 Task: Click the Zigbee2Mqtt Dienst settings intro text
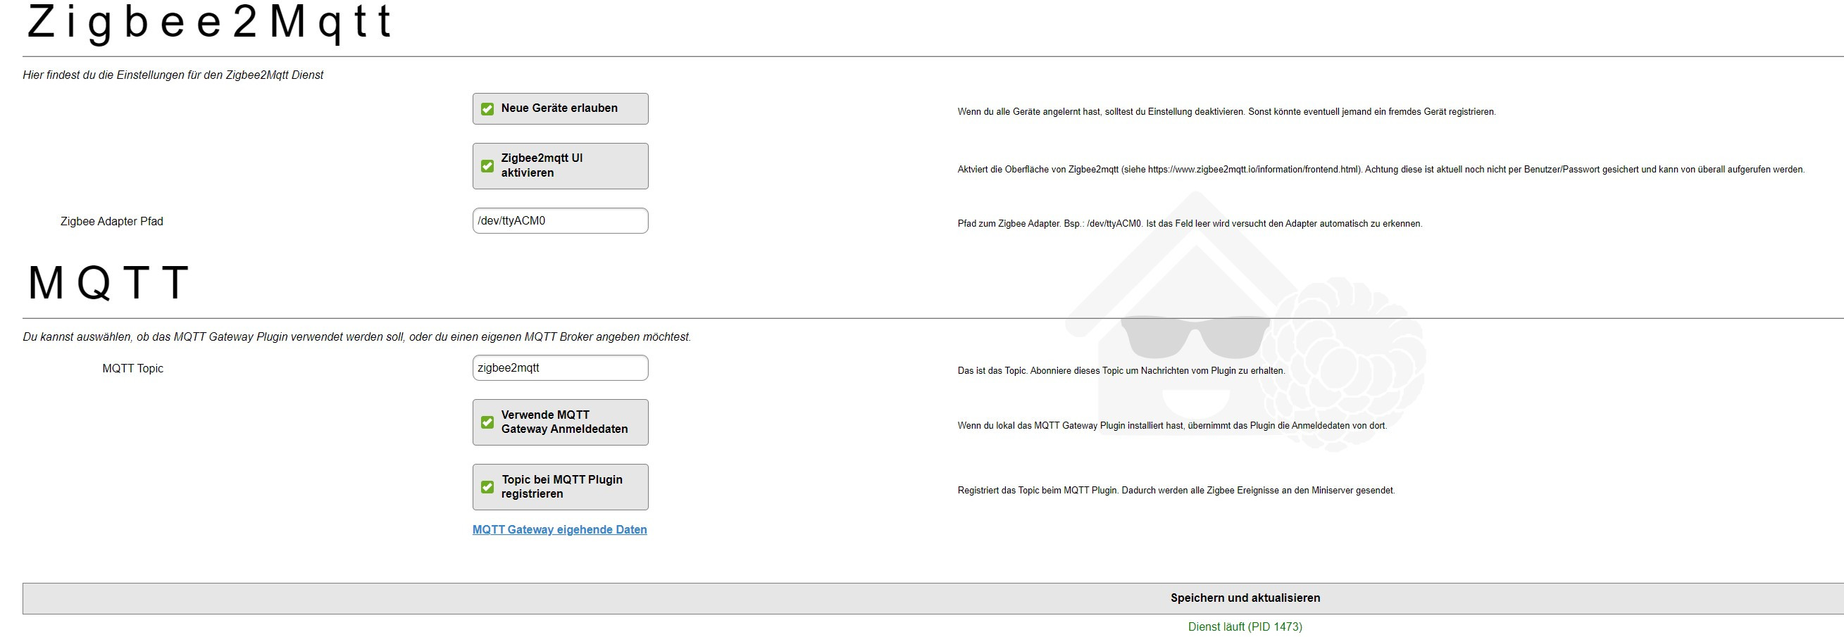[x=173, y=75]
